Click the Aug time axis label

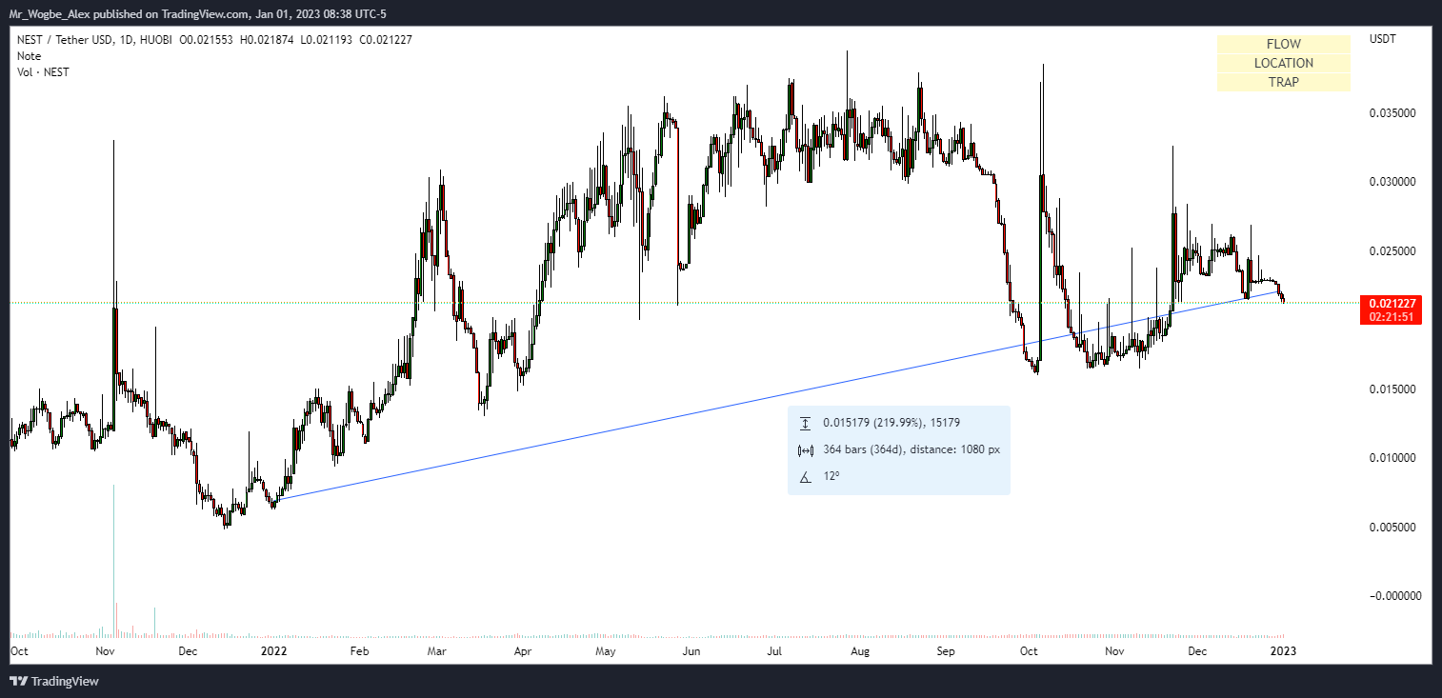pos(860,652)
